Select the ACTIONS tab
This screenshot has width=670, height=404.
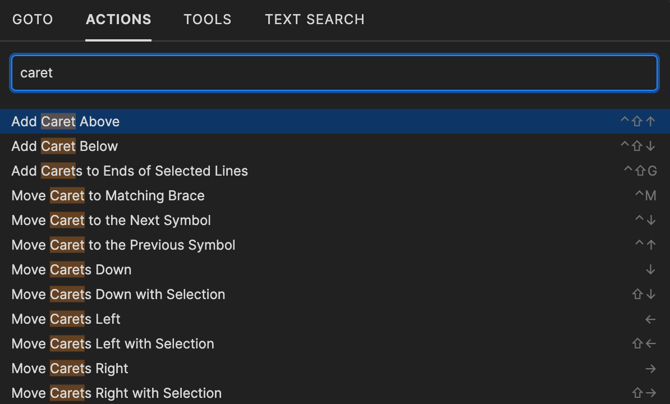118,20
